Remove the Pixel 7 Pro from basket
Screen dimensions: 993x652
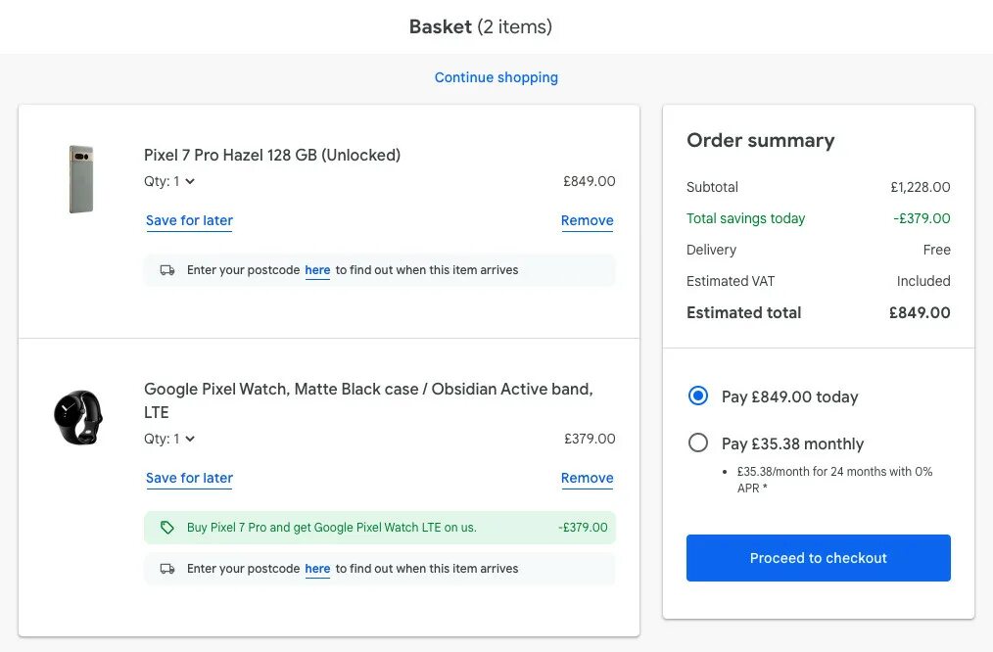tap(587, 220)
